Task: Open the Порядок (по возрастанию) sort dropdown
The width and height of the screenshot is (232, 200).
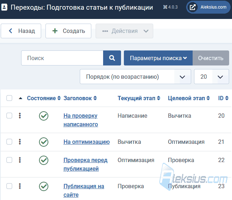Action: [x=135, y=77]
